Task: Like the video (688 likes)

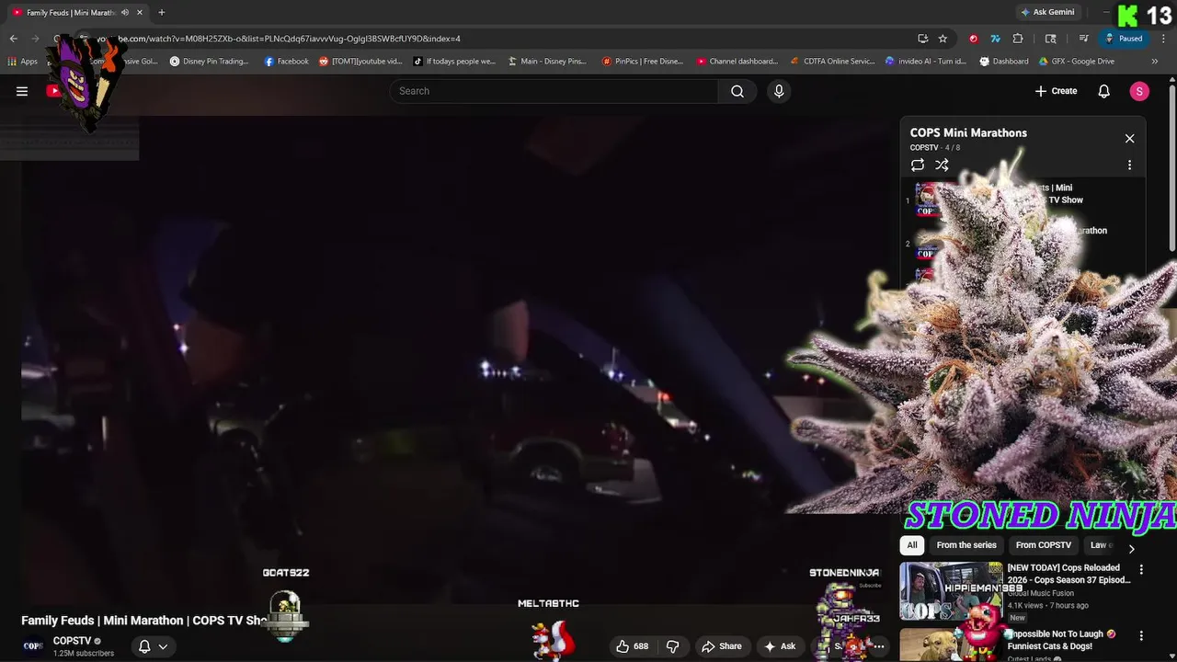Action: pos(633,646)
